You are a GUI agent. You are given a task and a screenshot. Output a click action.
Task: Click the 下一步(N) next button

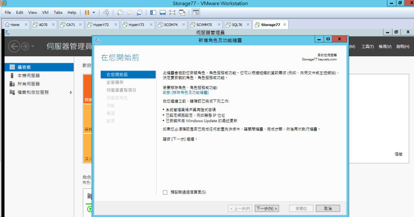coord(266,209)
